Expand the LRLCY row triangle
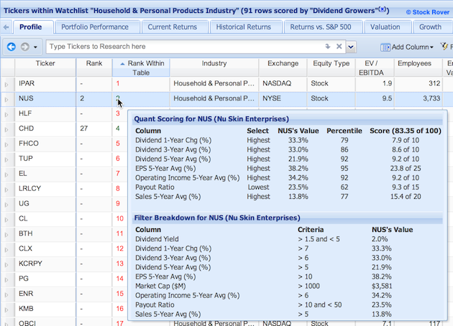The image size is (453, 326). tap(6, 190)
